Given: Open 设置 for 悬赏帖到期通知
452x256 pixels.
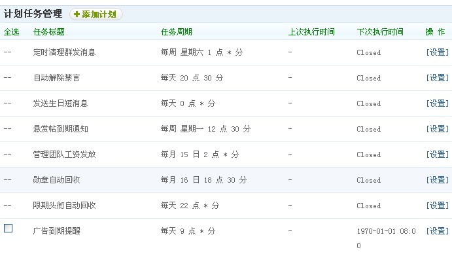Looking at the screenshot, I should 438,129.
